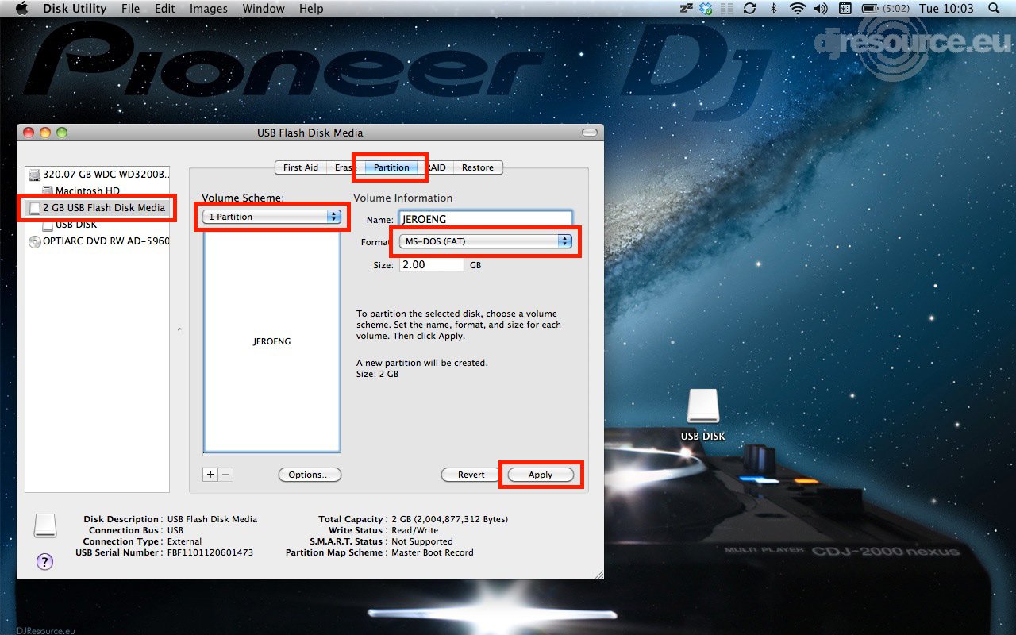The height and width of the screenshot is (635, 1016).
Task: Click the minus button under the partition layout
Action: [x=225, y=475]
